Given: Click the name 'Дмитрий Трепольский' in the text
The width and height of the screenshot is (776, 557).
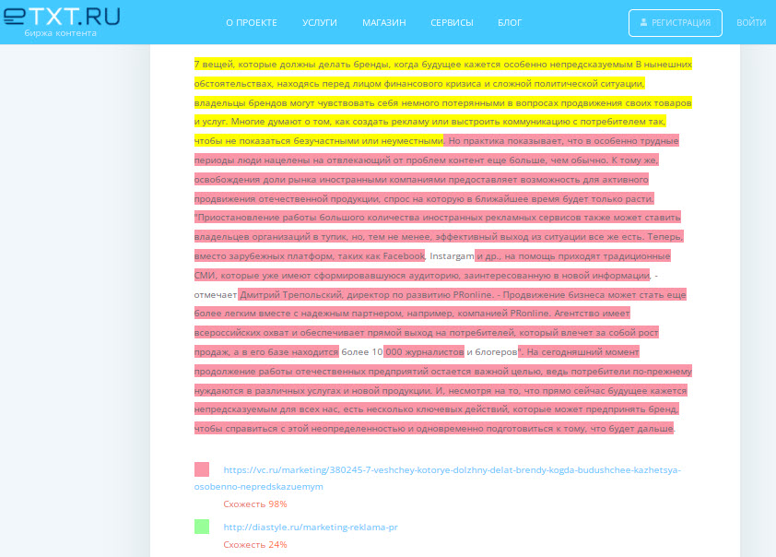Looking at the screenshot, I should tap(290, 294).
